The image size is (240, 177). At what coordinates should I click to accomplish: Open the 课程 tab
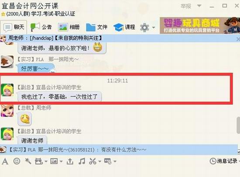point(124,27)
